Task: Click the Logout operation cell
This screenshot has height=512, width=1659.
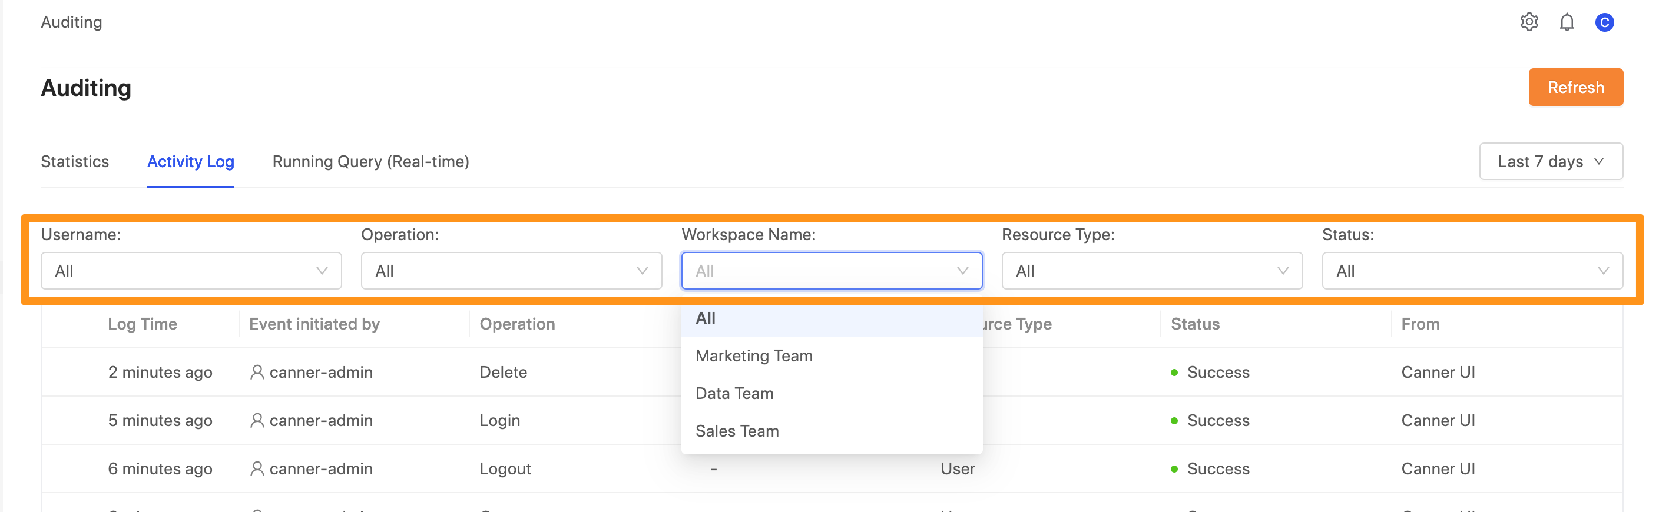Action: [505, 468]
